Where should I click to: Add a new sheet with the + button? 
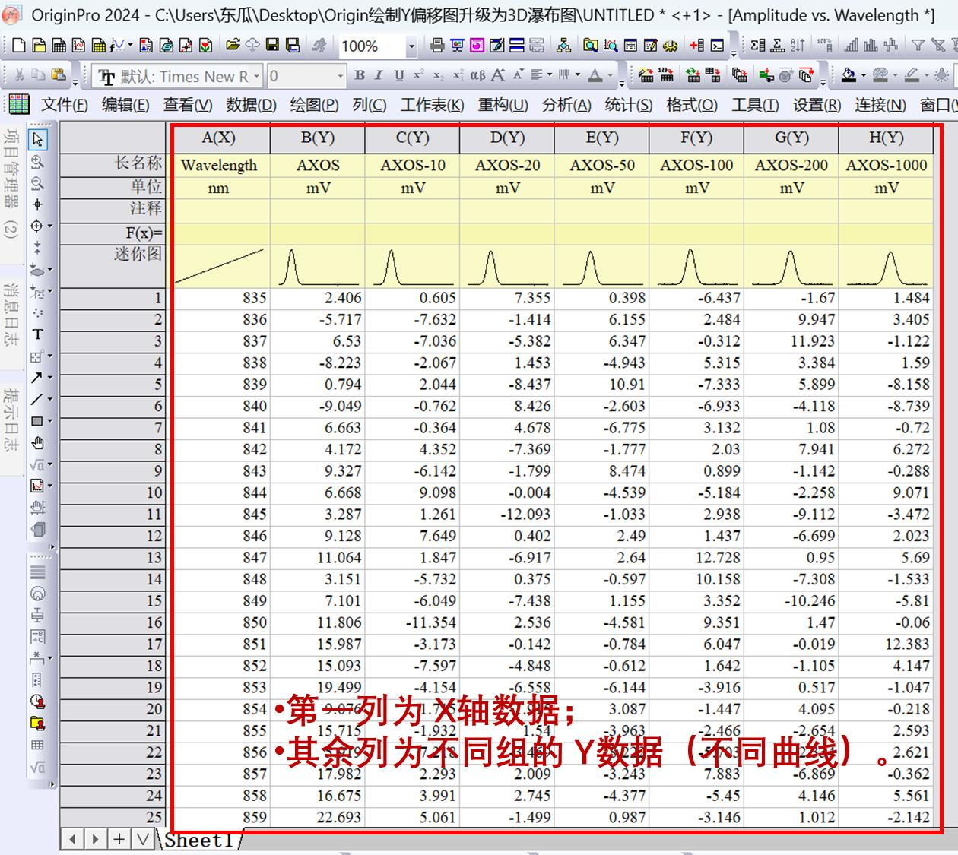tap(119, 839)
